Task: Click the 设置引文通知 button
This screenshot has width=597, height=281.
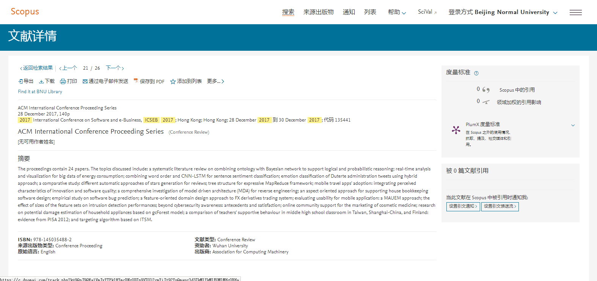Action: [463, 206]
